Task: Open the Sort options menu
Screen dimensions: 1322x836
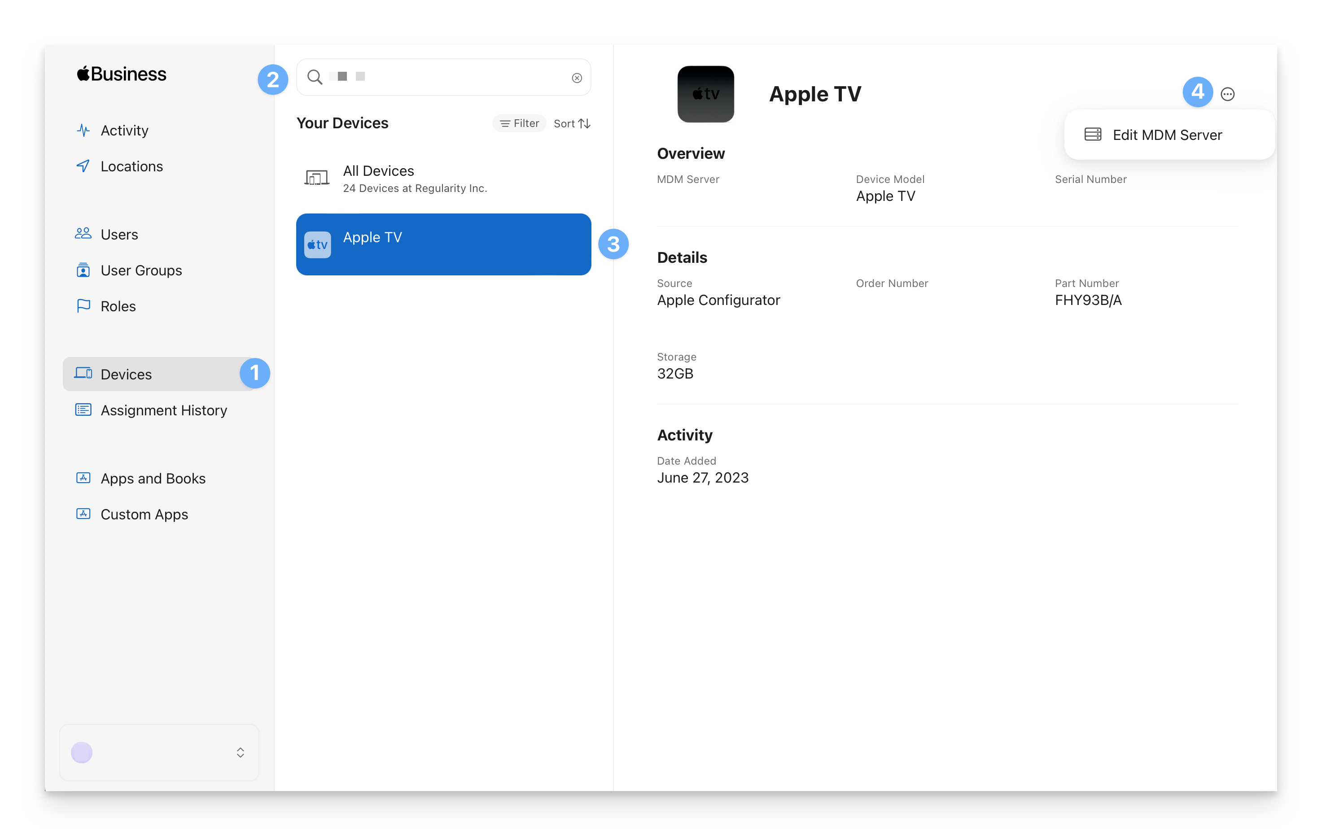Action: [x=572, y=123]
